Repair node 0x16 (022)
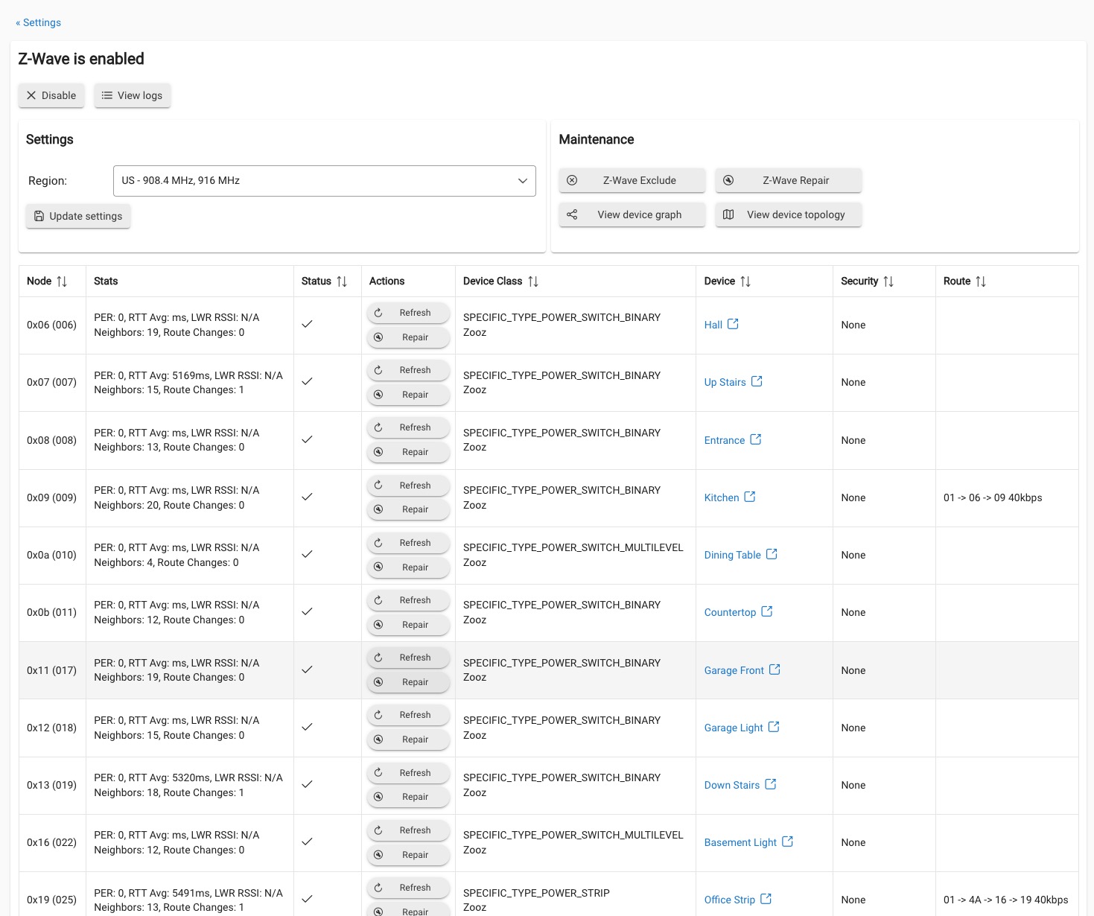1094x916 pixels. [409, 855]
